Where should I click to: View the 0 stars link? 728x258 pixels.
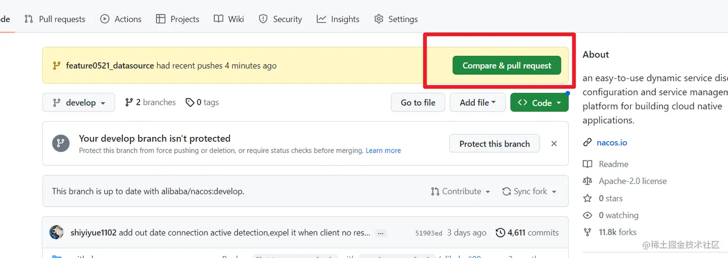pos(611,198)
